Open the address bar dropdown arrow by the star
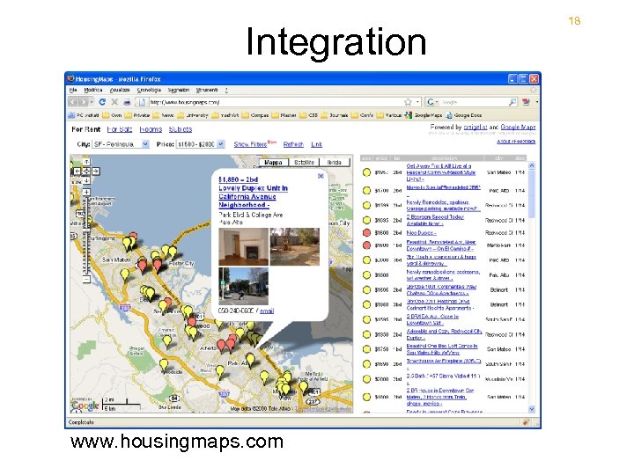634x475 pixels. pos(417,102)
